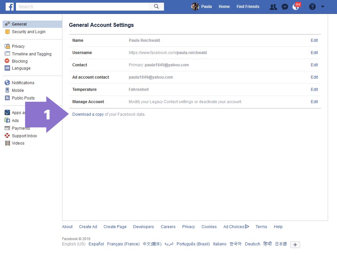Go to Home in top bar

pyautogui.click(x=224, y=7)
